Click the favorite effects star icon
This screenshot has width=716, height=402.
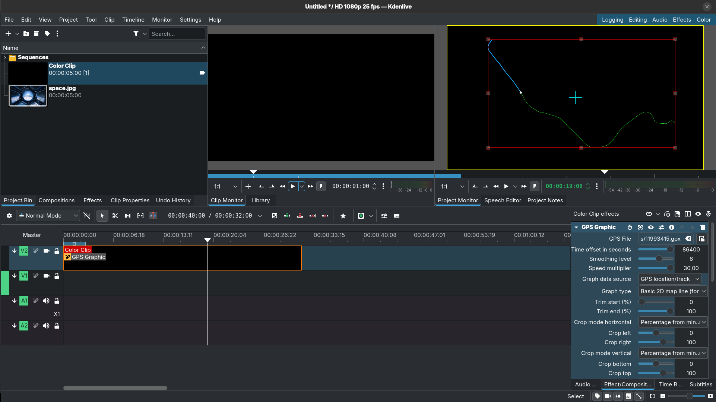[343, 216]
